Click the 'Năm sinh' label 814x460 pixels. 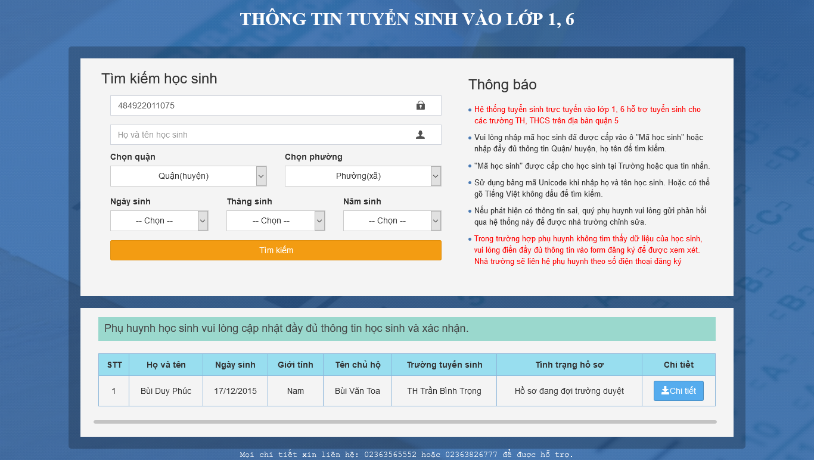[x=362, y=201]
